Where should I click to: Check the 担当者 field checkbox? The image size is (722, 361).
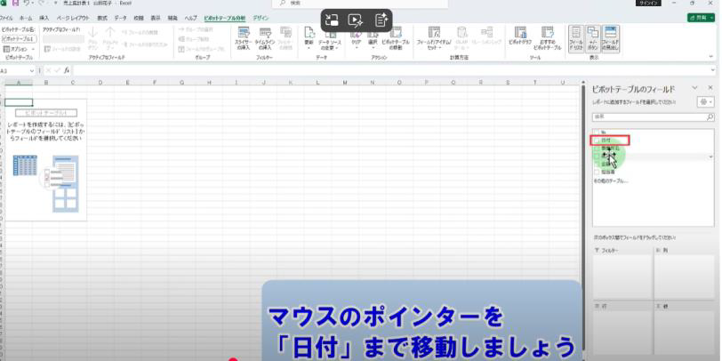(597, 172)
